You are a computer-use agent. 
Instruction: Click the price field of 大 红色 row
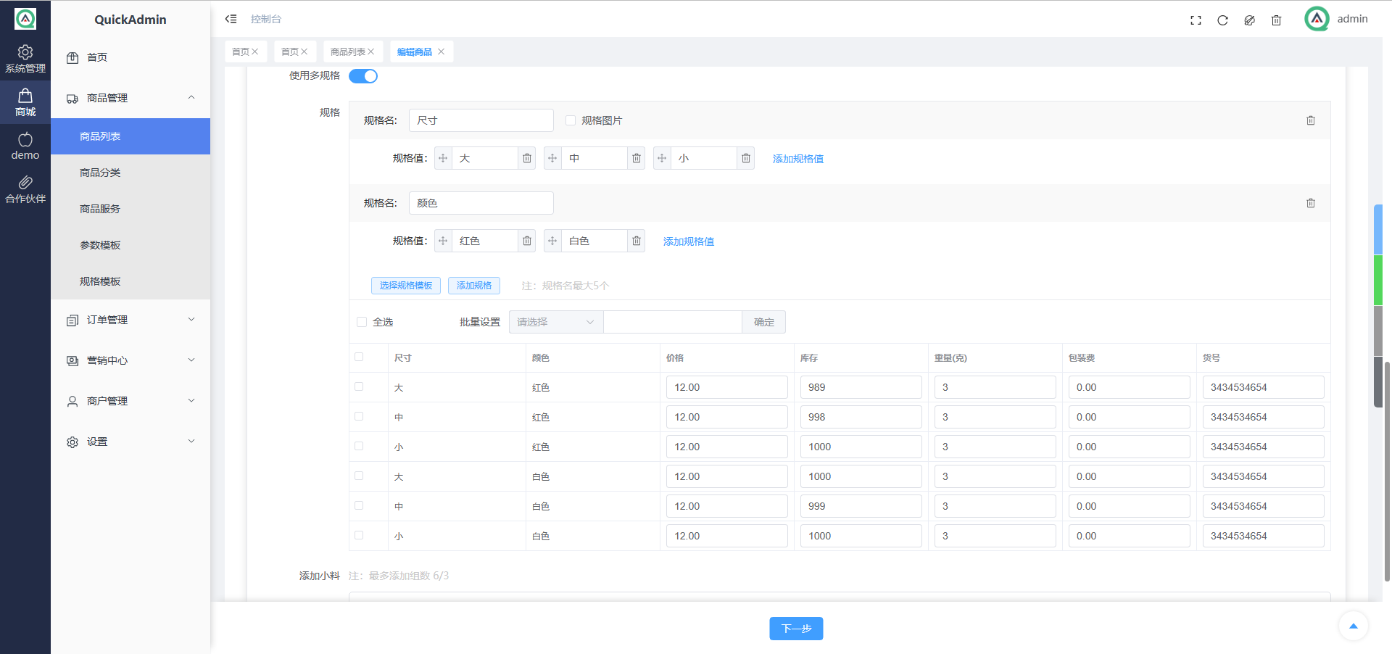726,387
